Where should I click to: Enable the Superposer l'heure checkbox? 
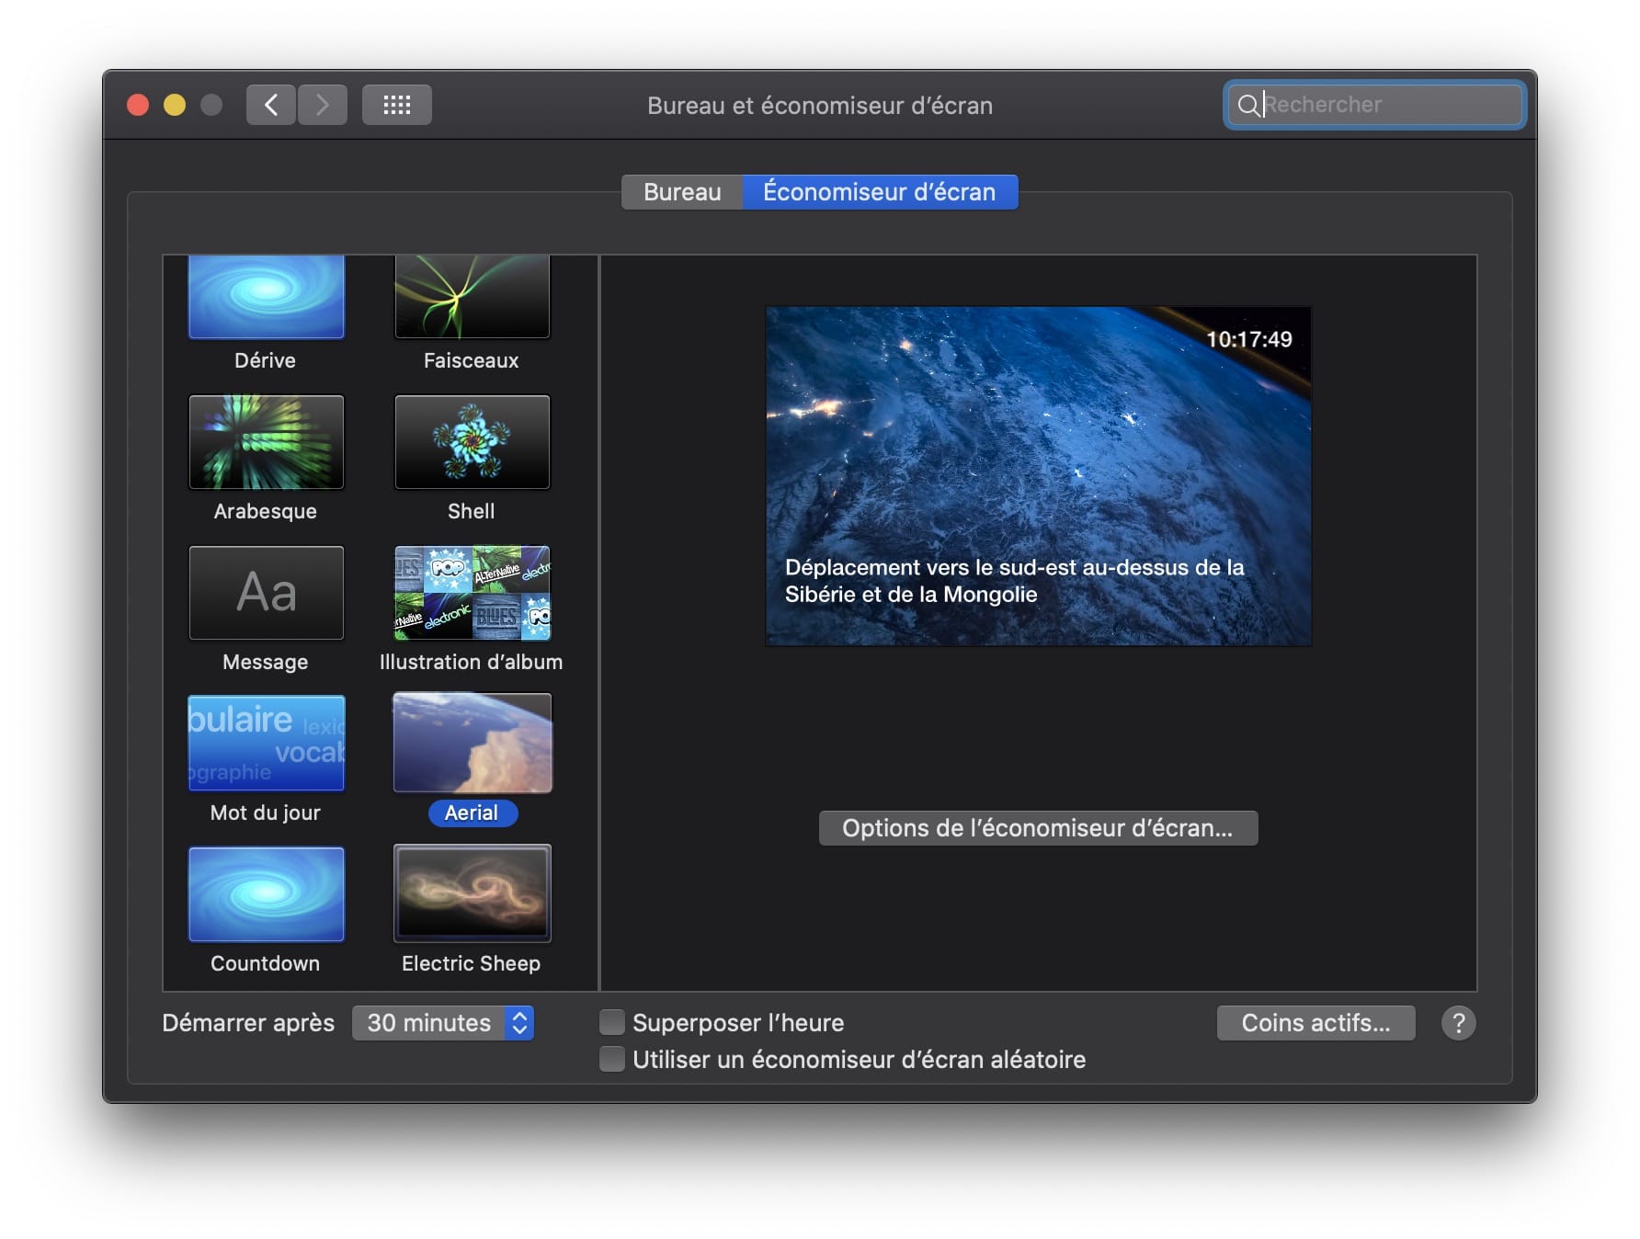pos(612,1023)
